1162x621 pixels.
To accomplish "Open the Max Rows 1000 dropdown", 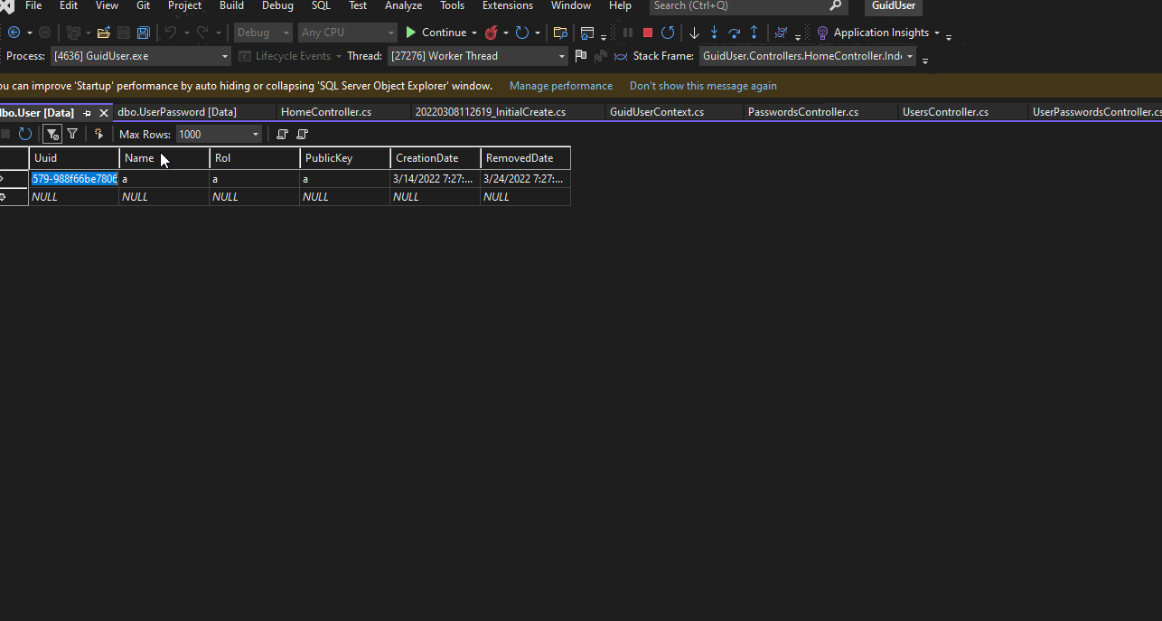I will 256,135.
